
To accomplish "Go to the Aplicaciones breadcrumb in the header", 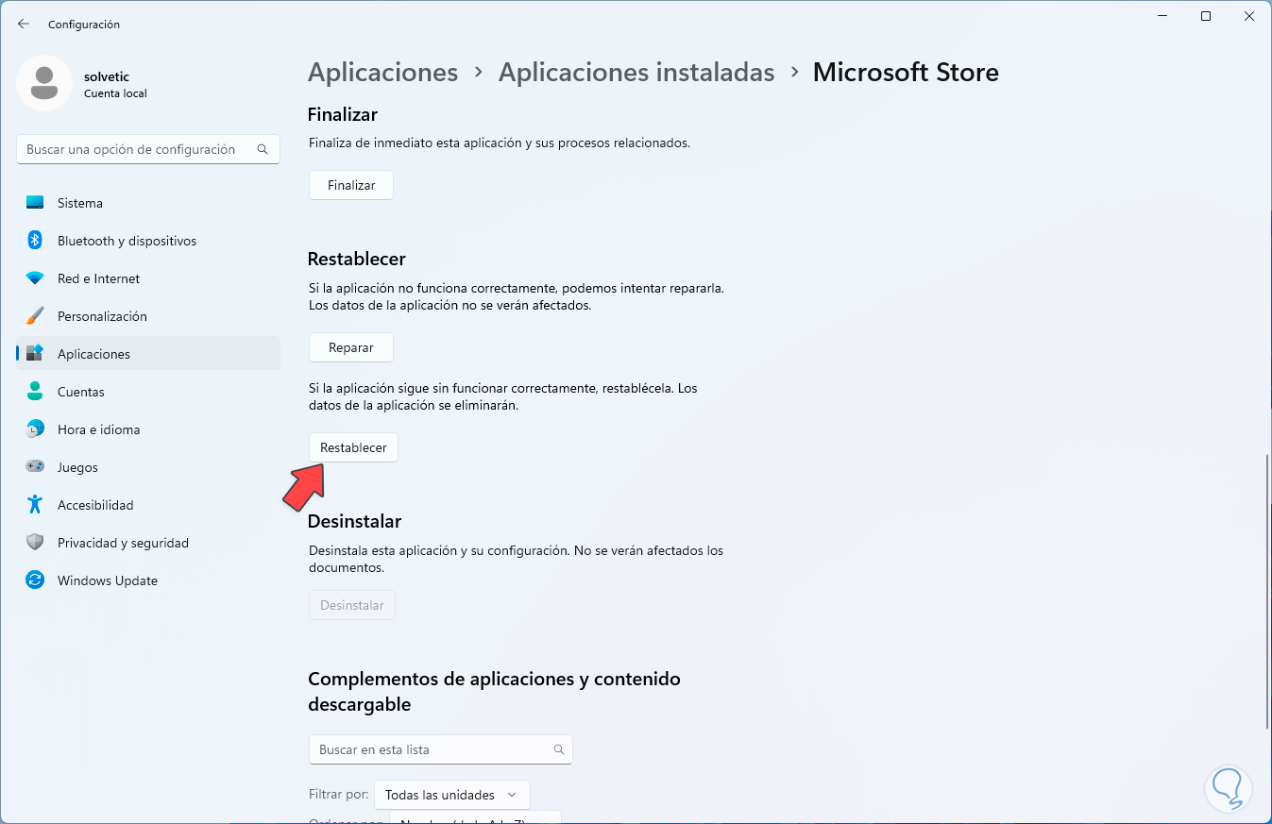I will 383,73.
